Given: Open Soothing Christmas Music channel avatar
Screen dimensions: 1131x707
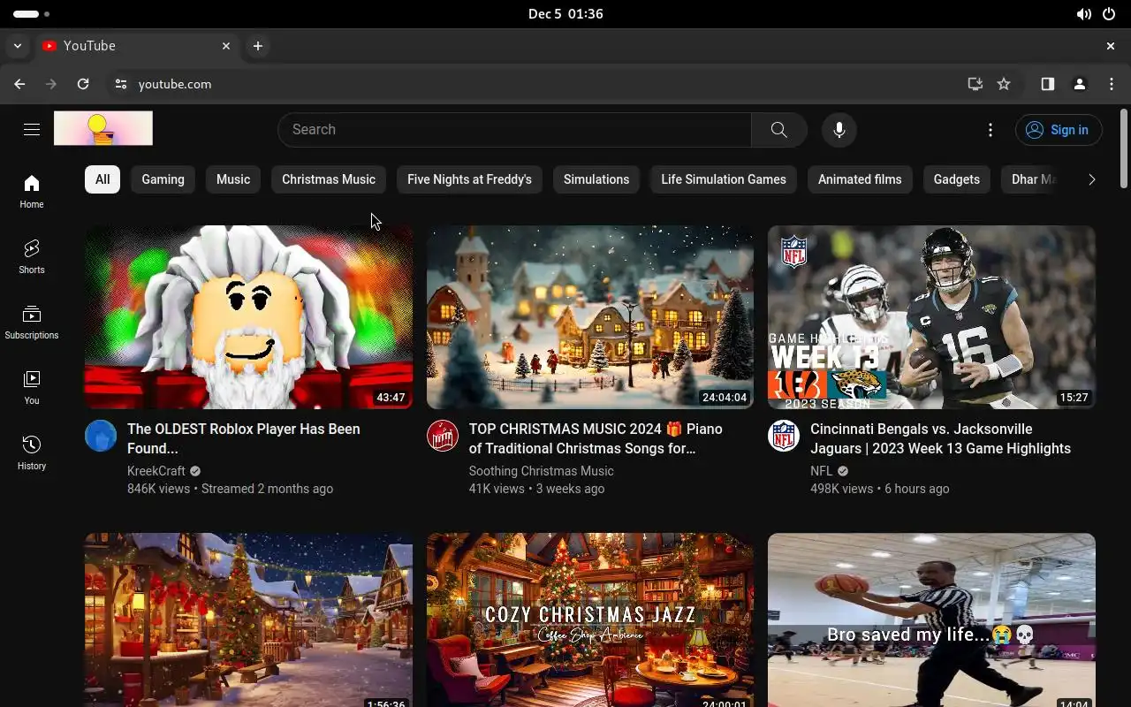Looking at the screenshot, I should pos(443,436).
